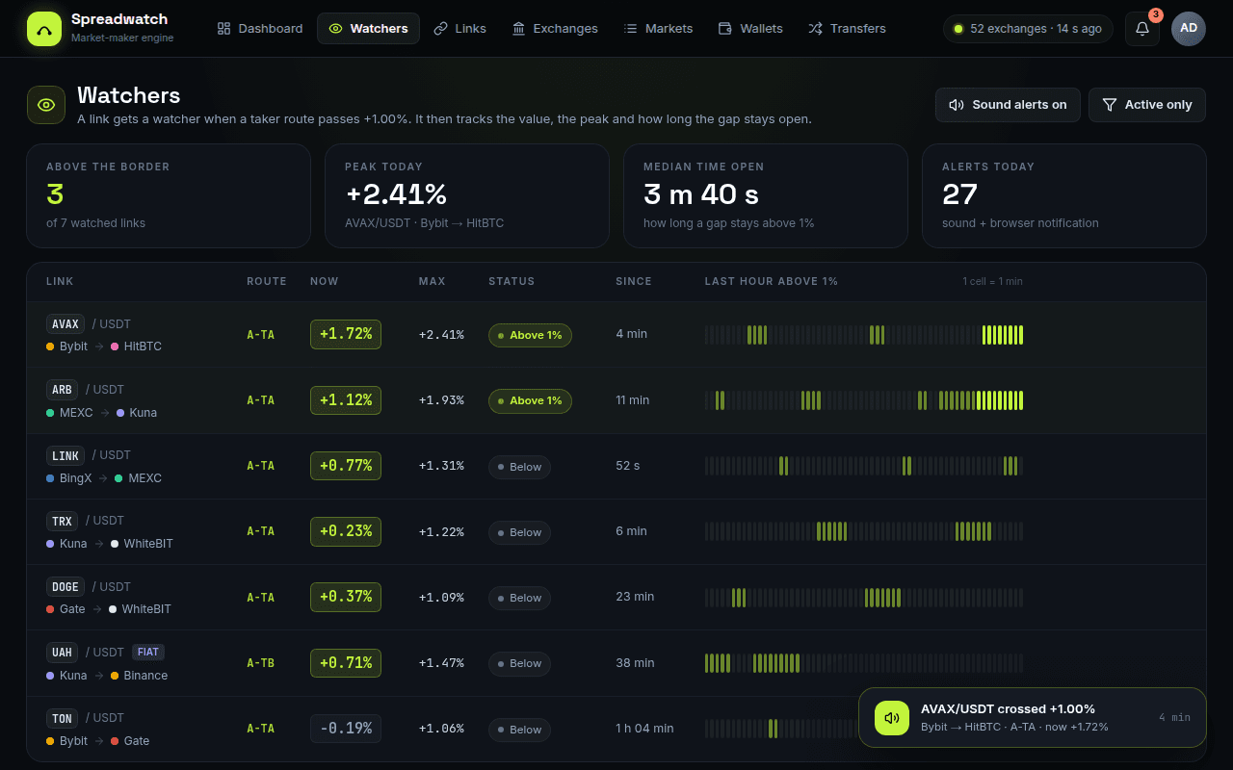Open the AVAX/USDT crossed +1.00% alert
This screenshot has height=770, width=1233.
(1032, 717)
